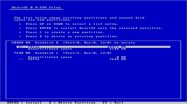The height and width of the screenshot is (104, 187).
Task: Select the C: FAT32 partition row
Action: click(x=93, y=47)
